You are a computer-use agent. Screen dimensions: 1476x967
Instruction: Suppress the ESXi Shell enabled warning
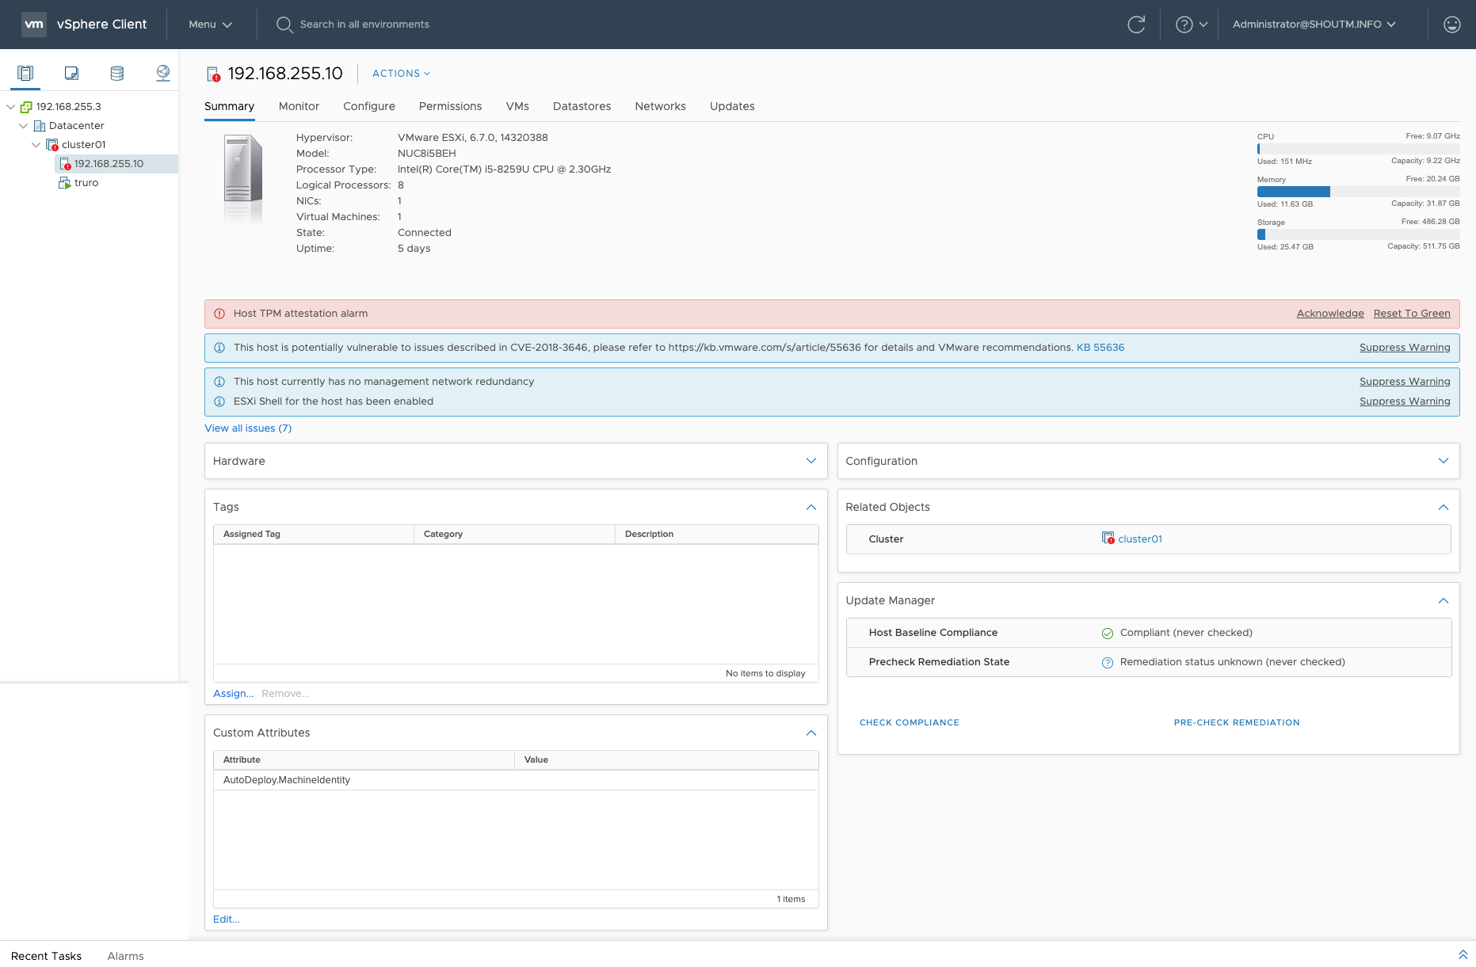tap(1405, 402)
